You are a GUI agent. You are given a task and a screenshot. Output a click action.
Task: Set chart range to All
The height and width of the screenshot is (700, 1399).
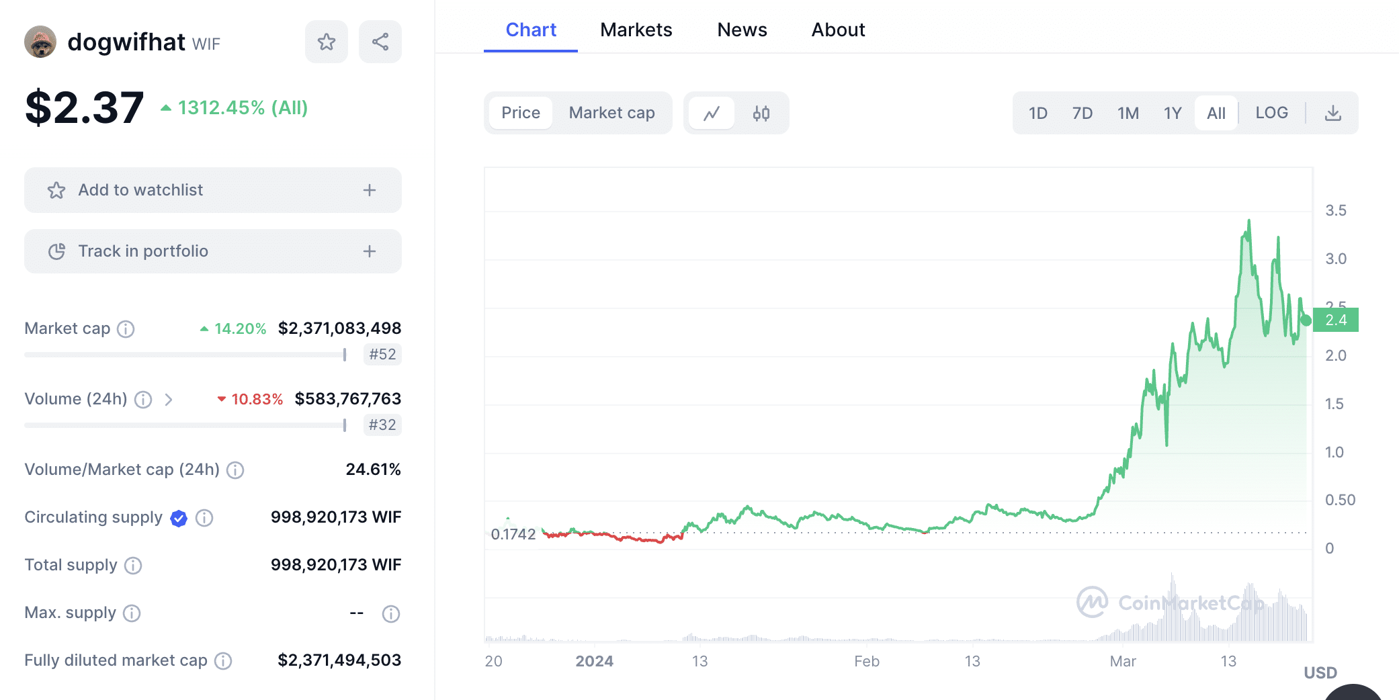(x=1216, y=113)
